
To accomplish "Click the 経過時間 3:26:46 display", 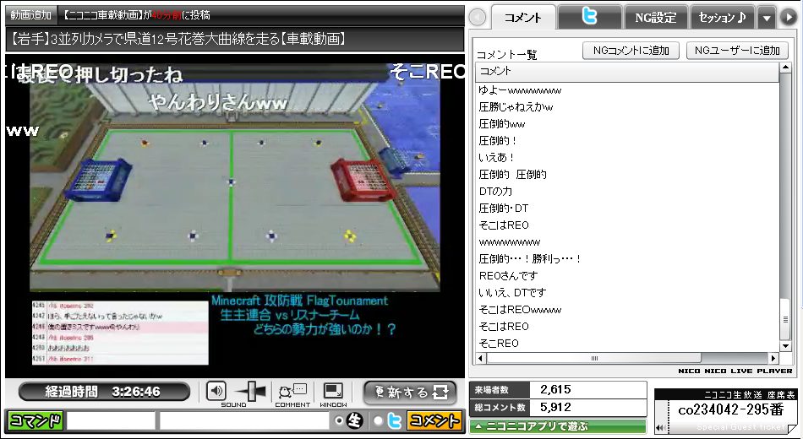I will click(x=104, y=392).
